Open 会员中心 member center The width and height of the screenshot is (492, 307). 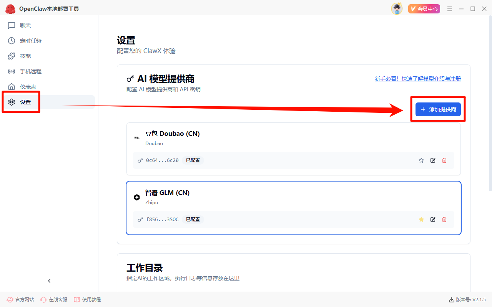(424, 9)
